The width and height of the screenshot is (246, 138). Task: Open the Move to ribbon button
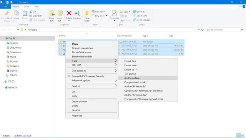52,16
